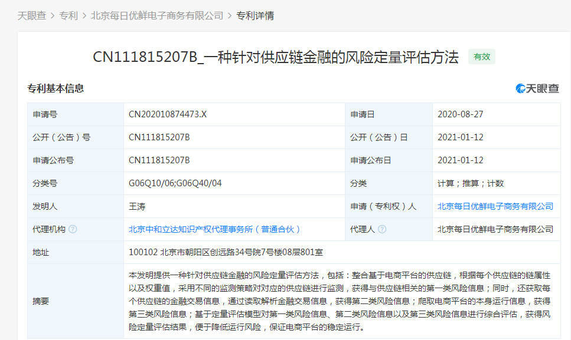Image resolution: width=571 pixels, height=340 pixels.
Task: Click the 申请日 label cell
Action: tap(389, 114)
